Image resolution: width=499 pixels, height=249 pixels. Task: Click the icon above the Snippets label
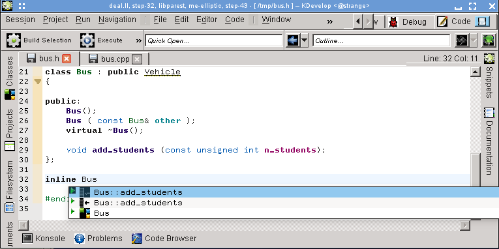click(489, 59)
